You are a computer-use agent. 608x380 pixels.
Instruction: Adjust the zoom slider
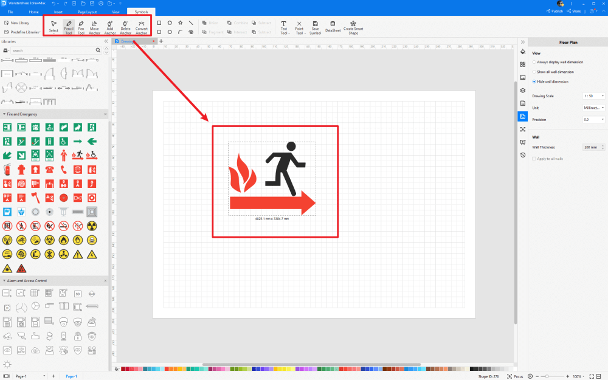[x=547, y=376]
